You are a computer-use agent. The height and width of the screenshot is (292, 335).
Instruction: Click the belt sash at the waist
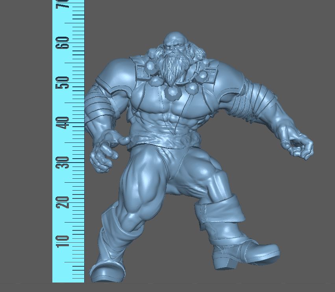tap(157, 139)
